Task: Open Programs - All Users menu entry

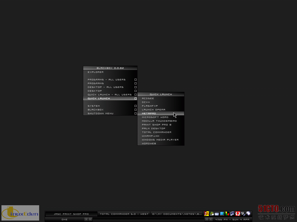Action: (x=110, y=80)
